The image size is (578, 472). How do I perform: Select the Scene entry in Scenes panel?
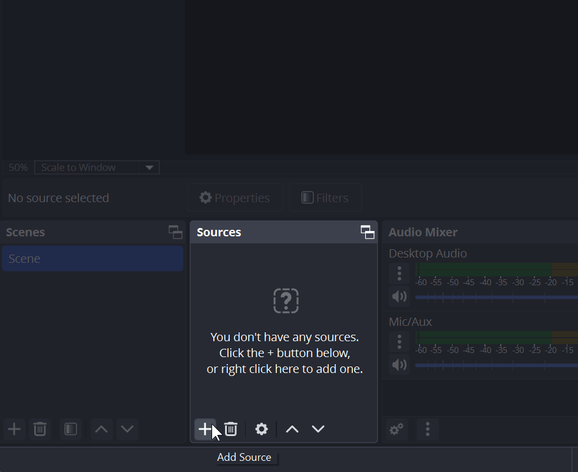coord(93,258)
